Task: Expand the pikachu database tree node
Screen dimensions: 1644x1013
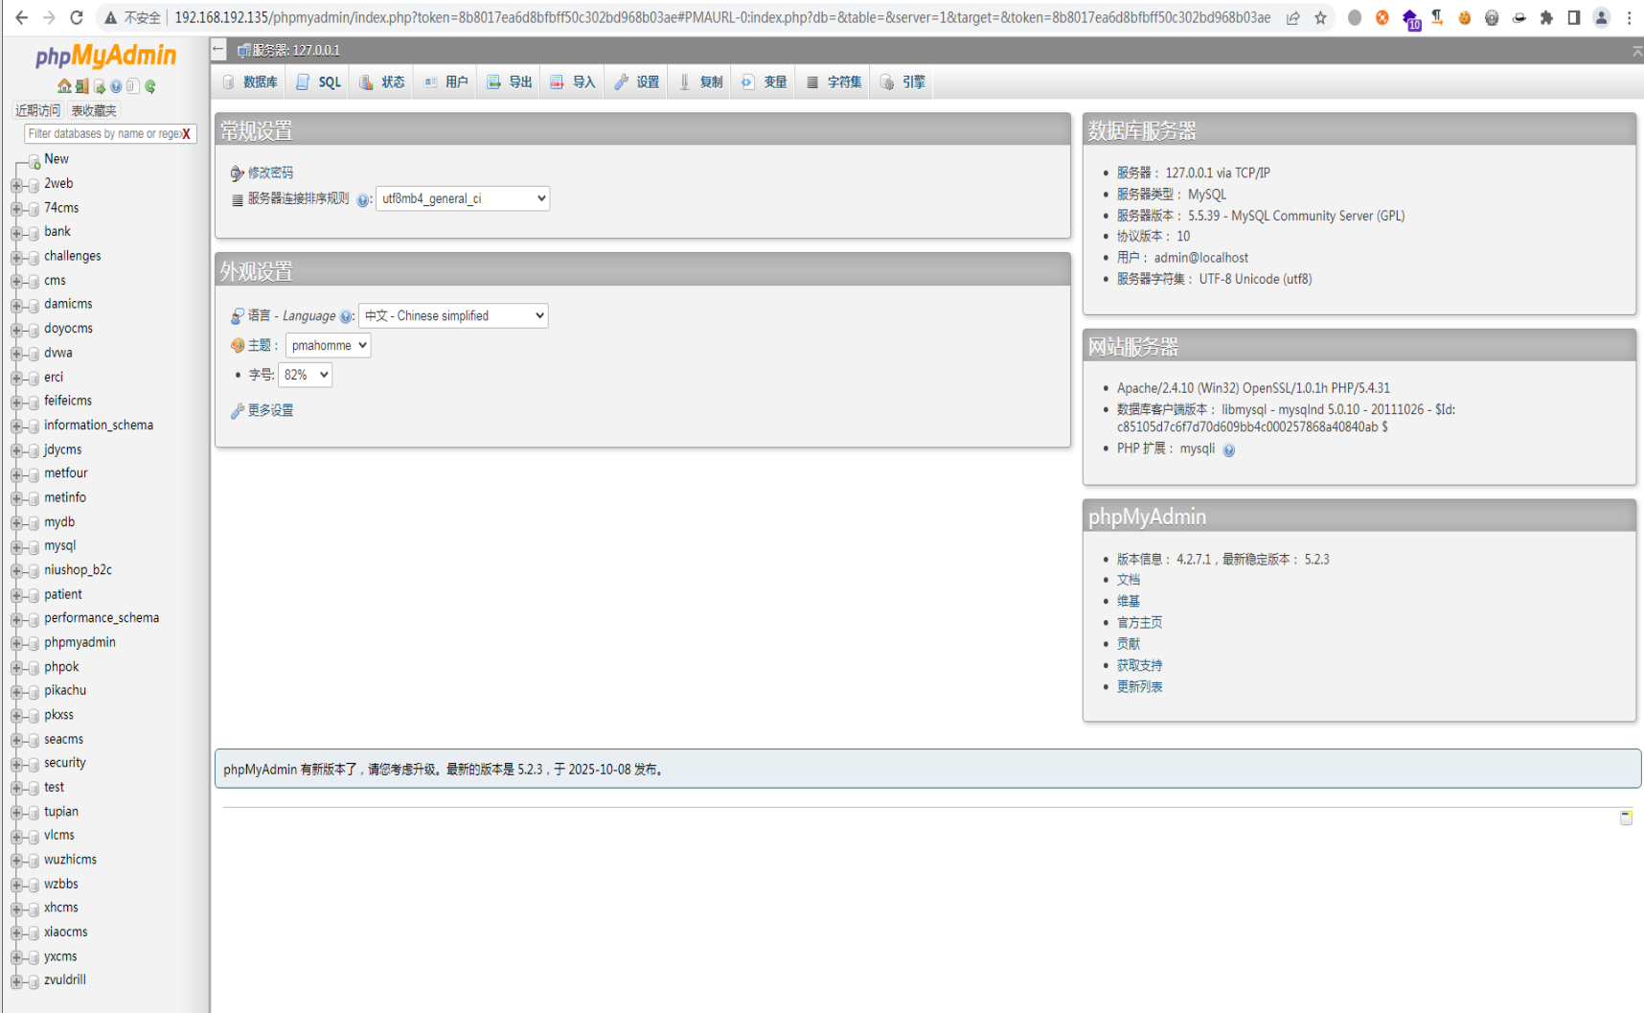Action: [16, 691]
